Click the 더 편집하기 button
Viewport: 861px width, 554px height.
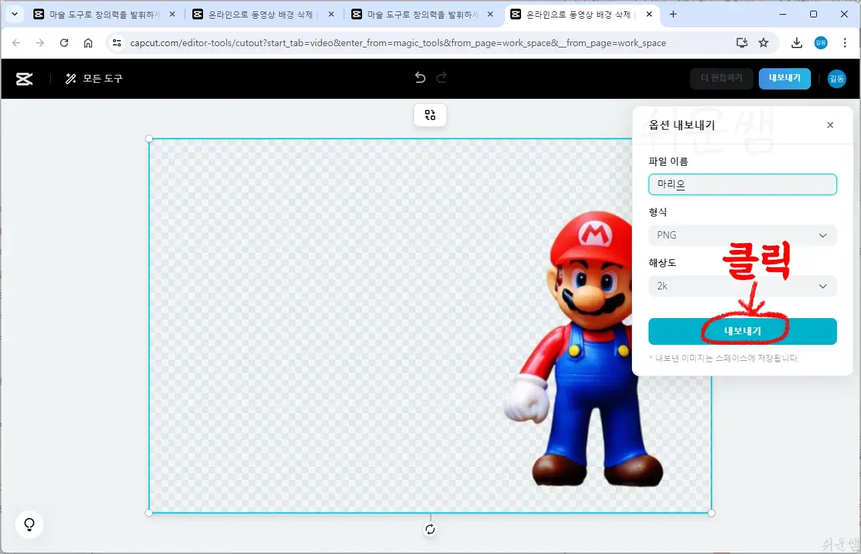(721, 78)
